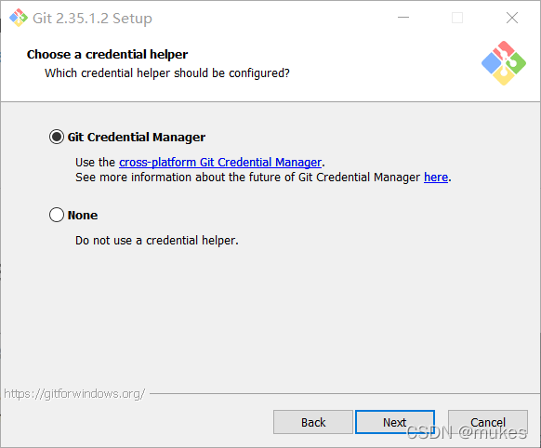Click the large Git logo in the header

pyautogui.click(x=504, y=63)
